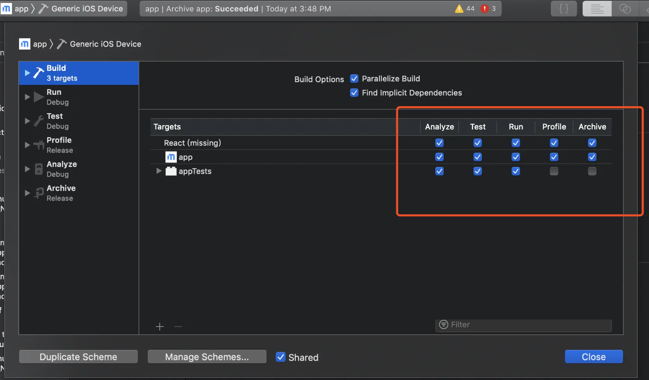Image resolution: width=649 pixels, height=380 pixels.
Task: Expand the Archive Release disclosure triangle
Action: (28, 193)
